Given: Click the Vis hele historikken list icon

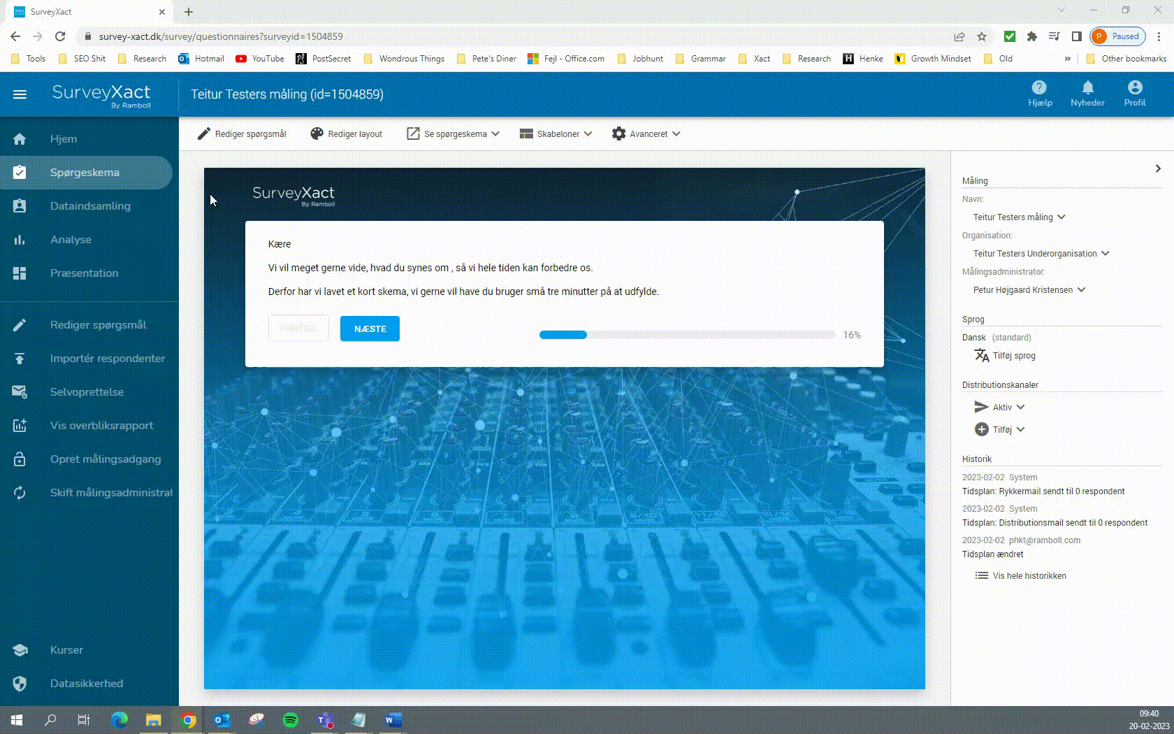Looking at the screenshot, I should pyautogui.click(x=982, y=576).
